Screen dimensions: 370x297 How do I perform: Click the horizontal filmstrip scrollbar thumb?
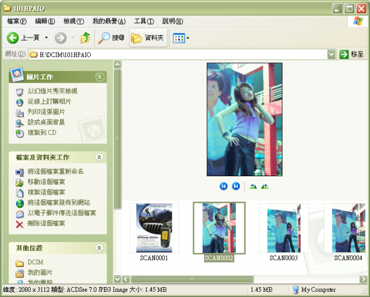192,279
